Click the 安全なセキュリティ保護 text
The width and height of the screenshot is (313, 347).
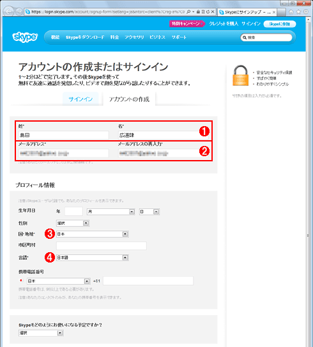[275, 72]
